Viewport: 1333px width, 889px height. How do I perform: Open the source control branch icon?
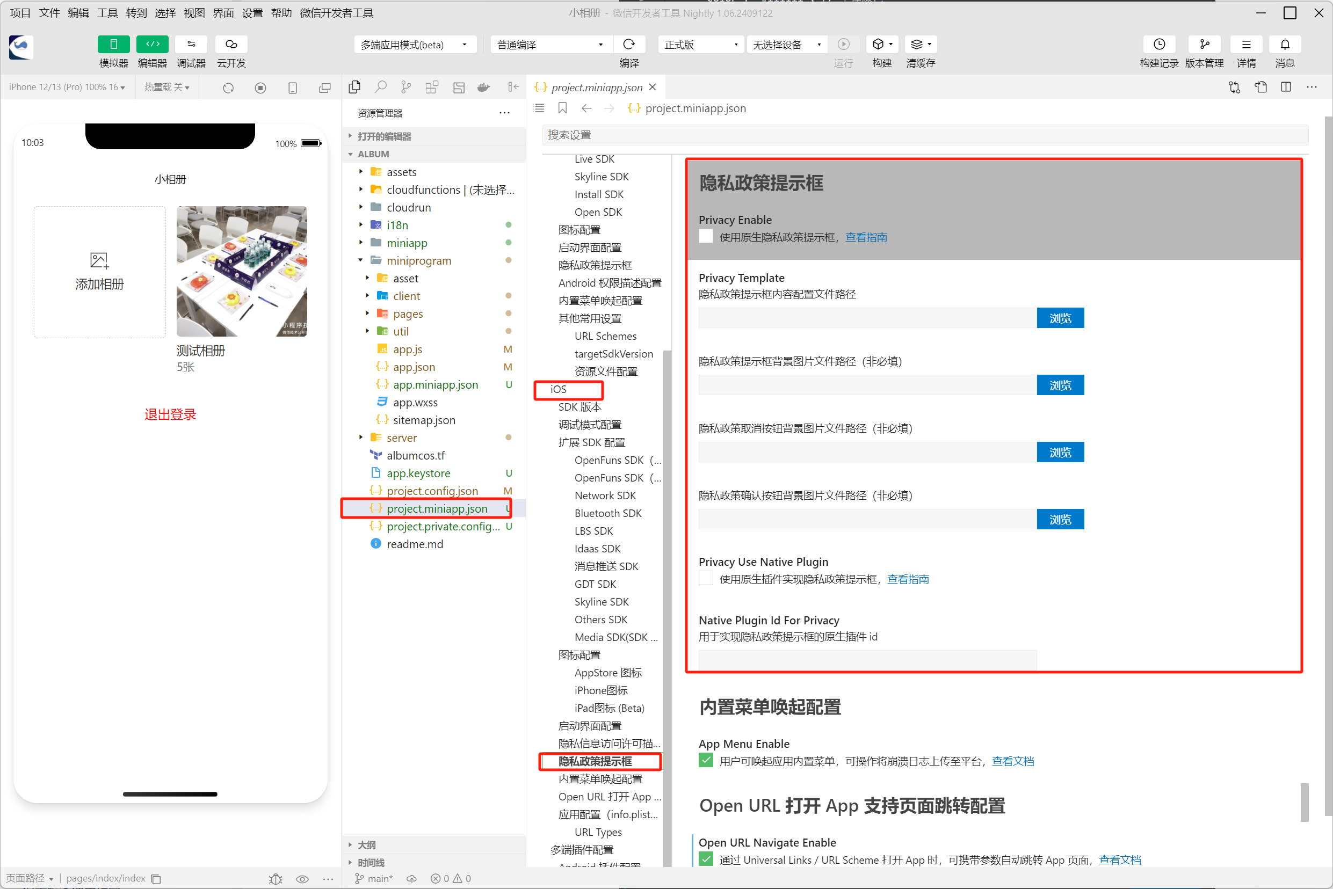point(406,87)
